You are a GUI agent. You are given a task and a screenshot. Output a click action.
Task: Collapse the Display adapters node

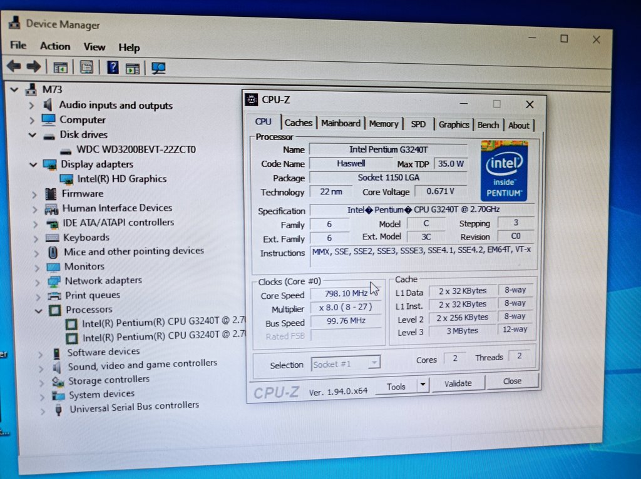pos(33,164)
